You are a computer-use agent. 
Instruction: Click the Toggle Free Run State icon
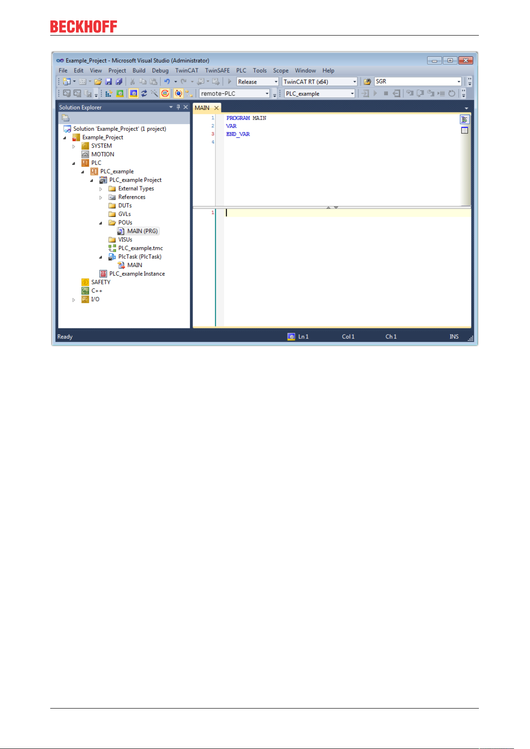pyautogui.click(x=165, y=93)
